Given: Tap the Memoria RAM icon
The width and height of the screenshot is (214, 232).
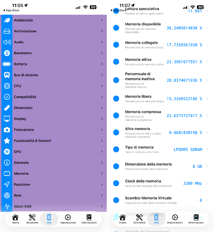Looking at the screenshot, I should [x=7, y=174].
